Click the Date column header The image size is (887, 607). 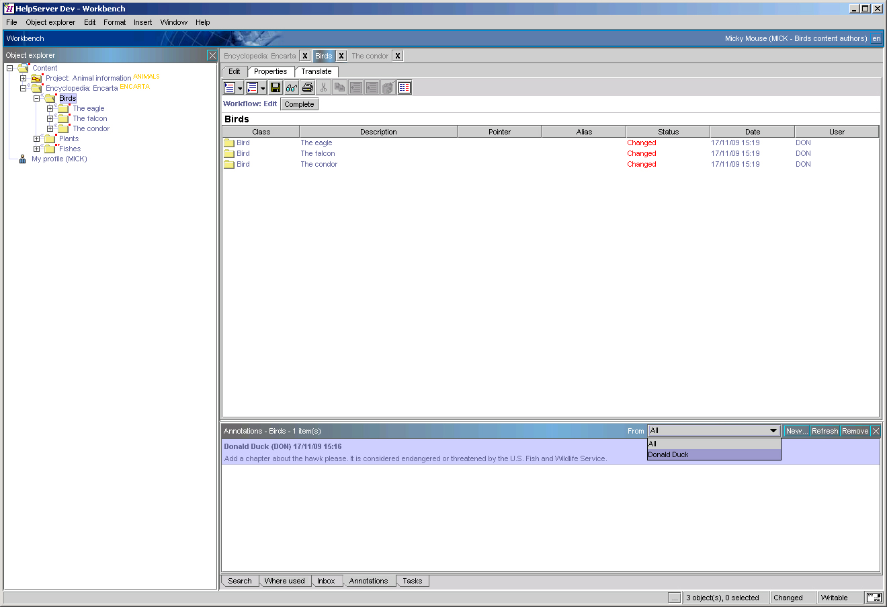753,132
